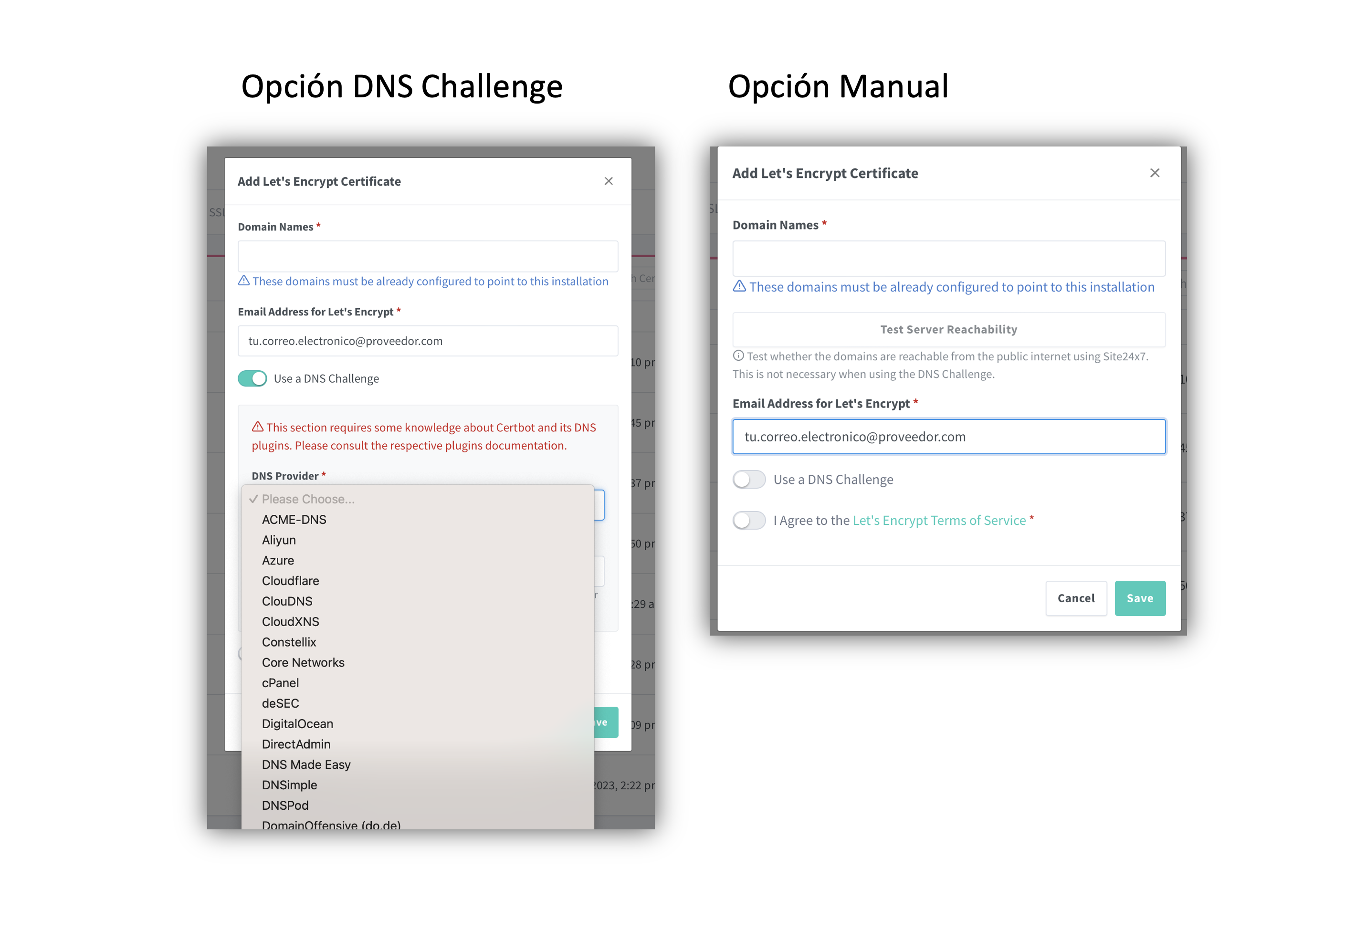The height and width of the screenshot is (941, 1345).
Task: Click the red warning icon about Certbot
Action: pyautogui.click(x=257, y=427)
